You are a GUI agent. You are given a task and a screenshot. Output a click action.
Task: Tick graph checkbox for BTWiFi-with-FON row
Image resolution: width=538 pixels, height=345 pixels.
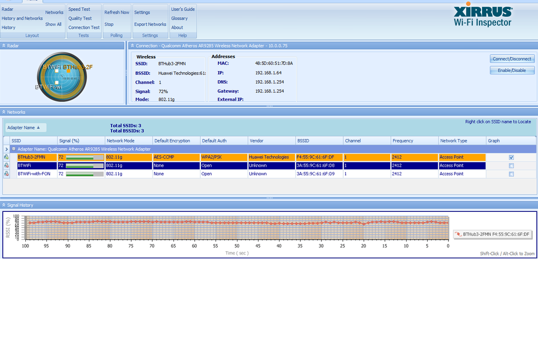coord(511,174)
